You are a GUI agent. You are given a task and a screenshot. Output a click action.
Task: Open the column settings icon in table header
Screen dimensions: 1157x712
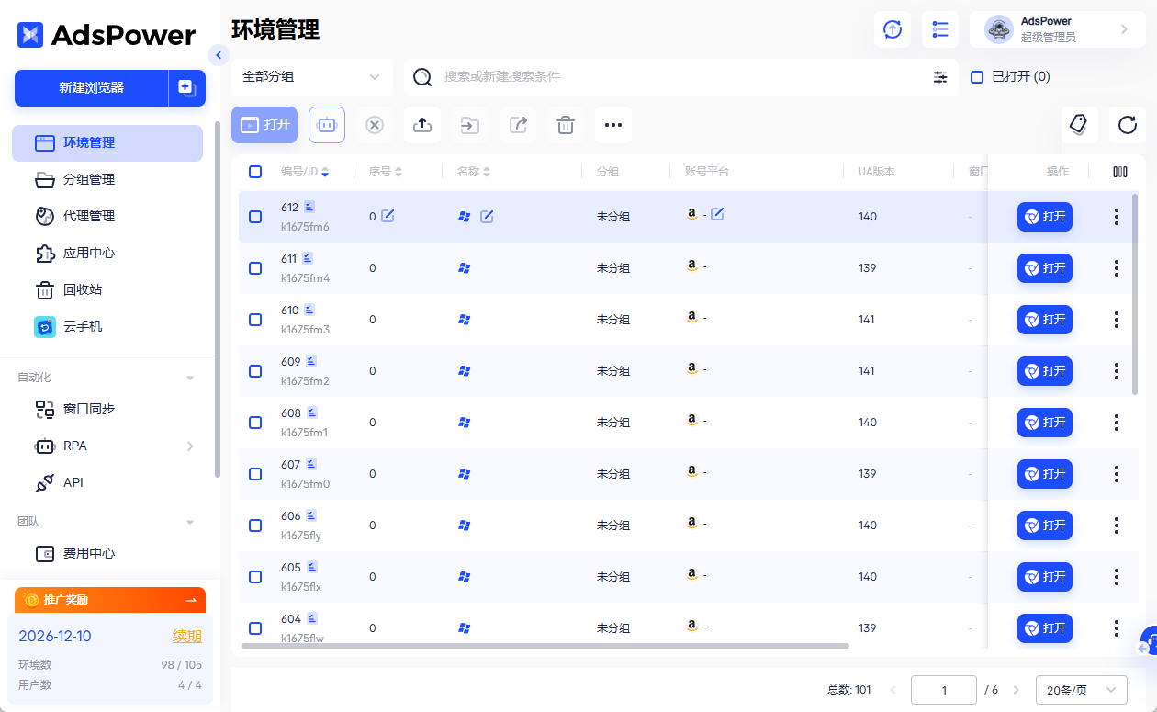coord(1119,172)
